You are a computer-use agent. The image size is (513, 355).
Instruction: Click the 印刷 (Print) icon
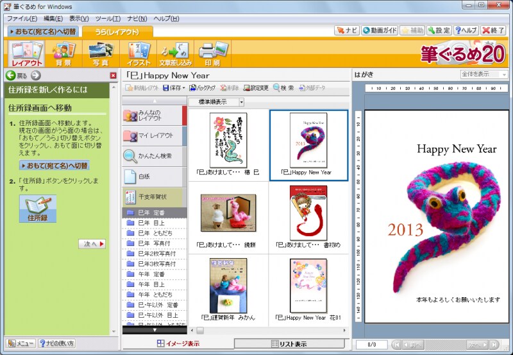point(212,54)
